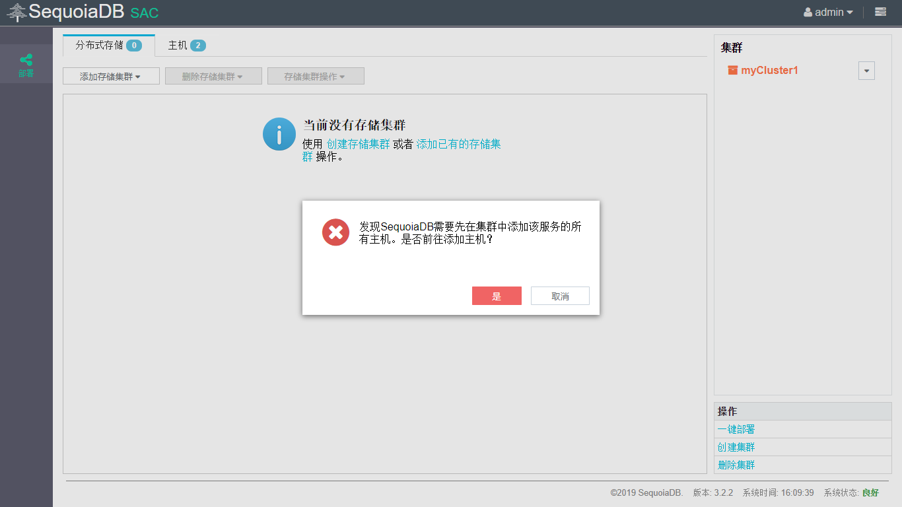Click the 当前没有存储集群 heading
902x507 pixels.
coord(355,125)
